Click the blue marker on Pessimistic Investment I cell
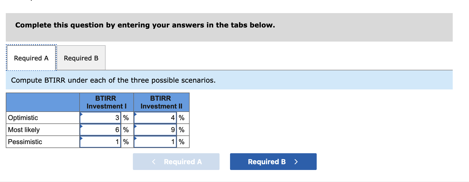Viewport: 469px width, 182px height. pyautogui.click(x=81, y=138)
